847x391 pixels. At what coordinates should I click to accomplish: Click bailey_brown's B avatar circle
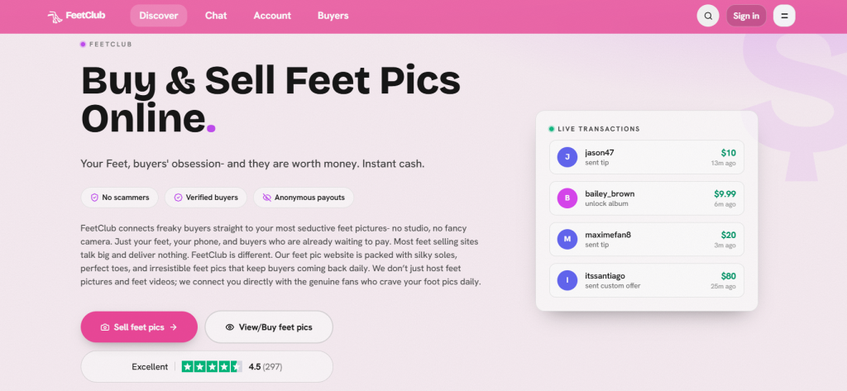[x=567, y=198]
